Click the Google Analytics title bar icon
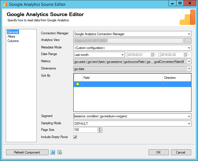The width and height of the screenshot is (198, 161). [5, 4]
